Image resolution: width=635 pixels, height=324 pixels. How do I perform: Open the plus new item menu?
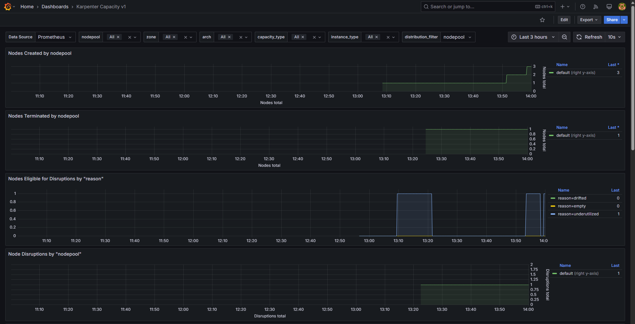tap(565, 7)
